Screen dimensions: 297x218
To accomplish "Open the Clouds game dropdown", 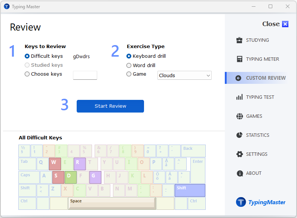I will 184,75.
